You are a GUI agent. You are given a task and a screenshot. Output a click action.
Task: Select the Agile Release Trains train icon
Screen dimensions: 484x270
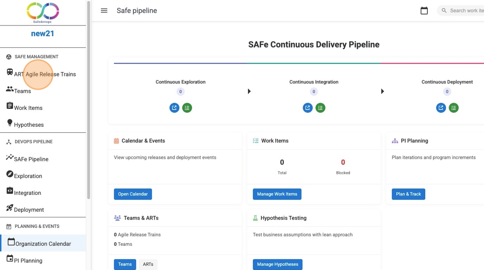tap(10, 72)
